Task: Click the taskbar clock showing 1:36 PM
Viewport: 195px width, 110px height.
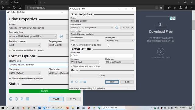Action: click(183, 108)
